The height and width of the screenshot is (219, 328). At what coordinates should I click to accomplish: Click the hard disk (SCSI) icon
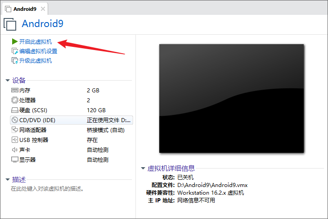15,110
